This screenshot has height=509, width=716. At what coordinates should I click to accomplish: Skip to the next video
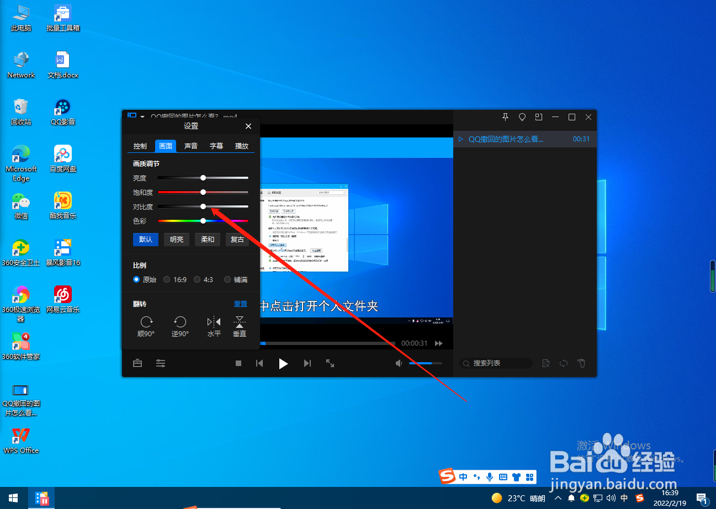point(307,363)
